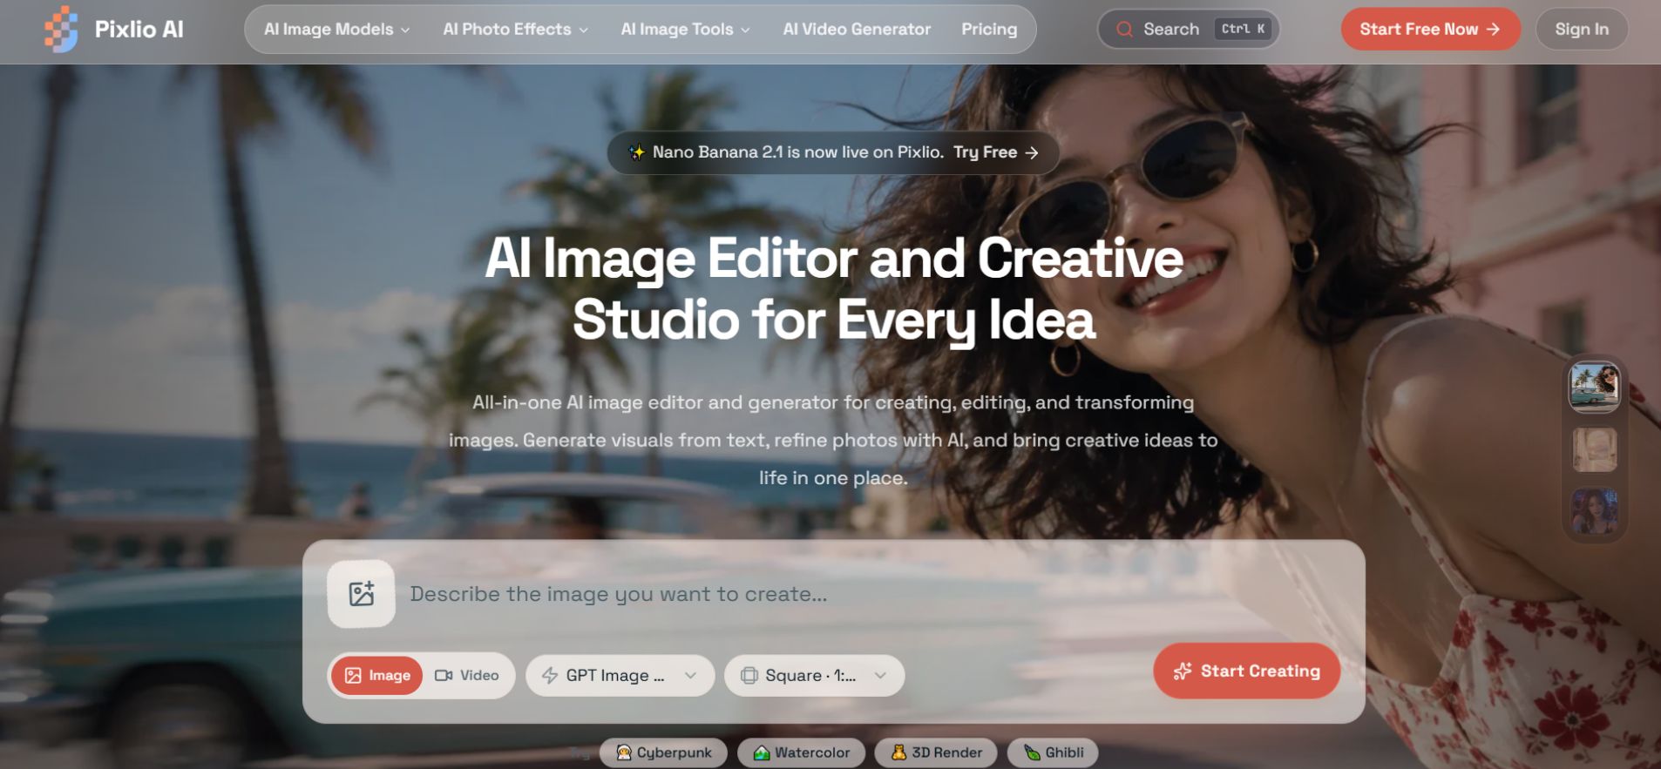Switch generation mode to Image
This screenshot has width=1661, height=769.
pos(377,676)
